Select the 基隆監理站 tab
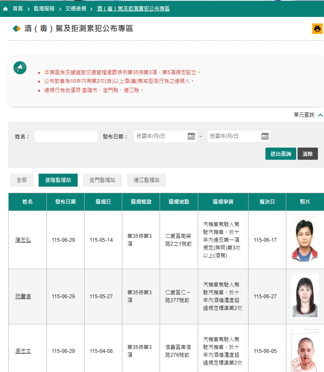This screenshot has height=372, width=324. [58, 180]
